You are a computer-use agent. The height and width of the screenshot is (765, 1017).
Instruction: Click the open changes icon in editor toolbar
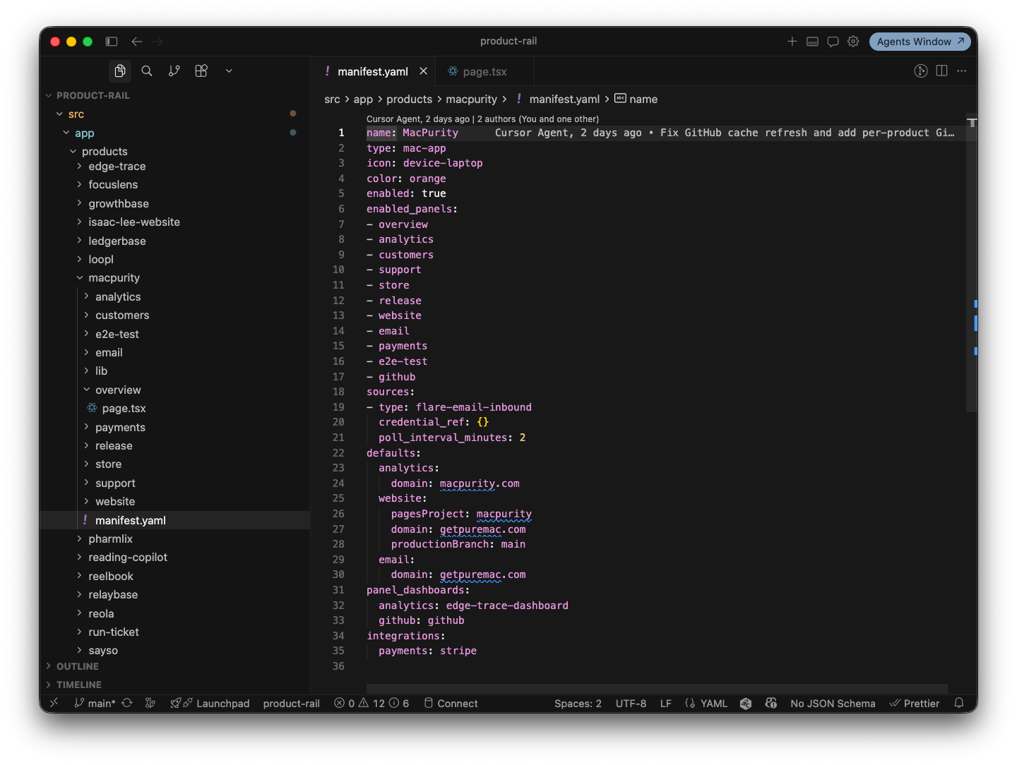click(x=921, y=71)
